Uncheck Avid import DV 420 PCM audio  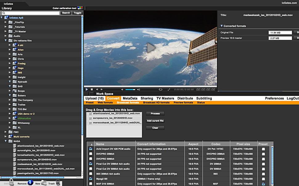click(91, 149)
